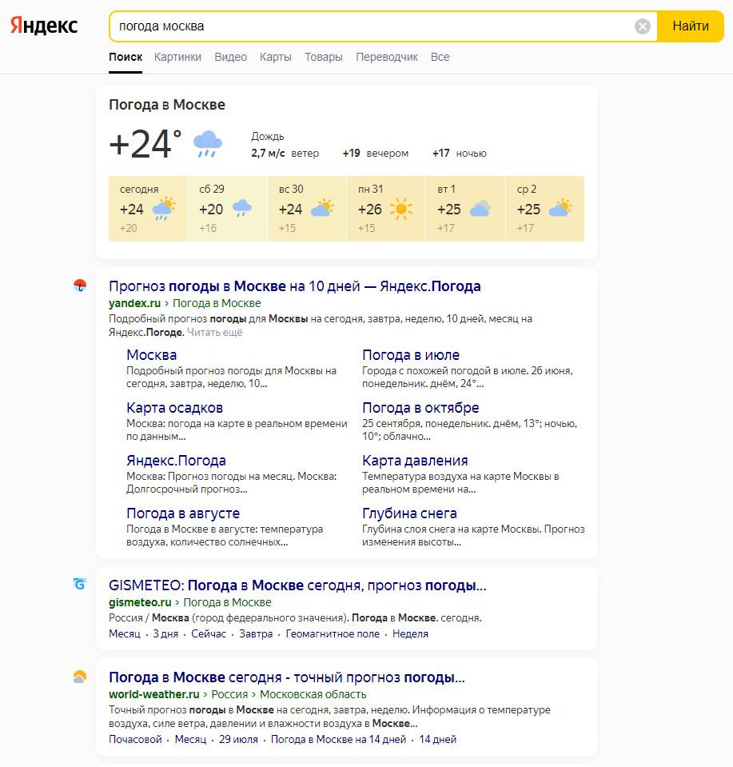Open the Яндекс.Погода sitelink
Screen dimensions: 733x767
click(176, 461)
